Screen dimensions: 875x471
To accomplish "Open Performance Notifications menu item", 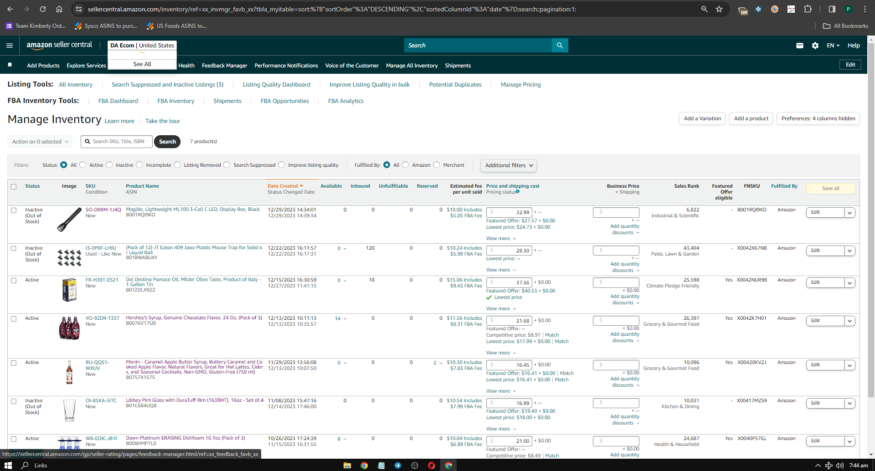I will 286,66.
